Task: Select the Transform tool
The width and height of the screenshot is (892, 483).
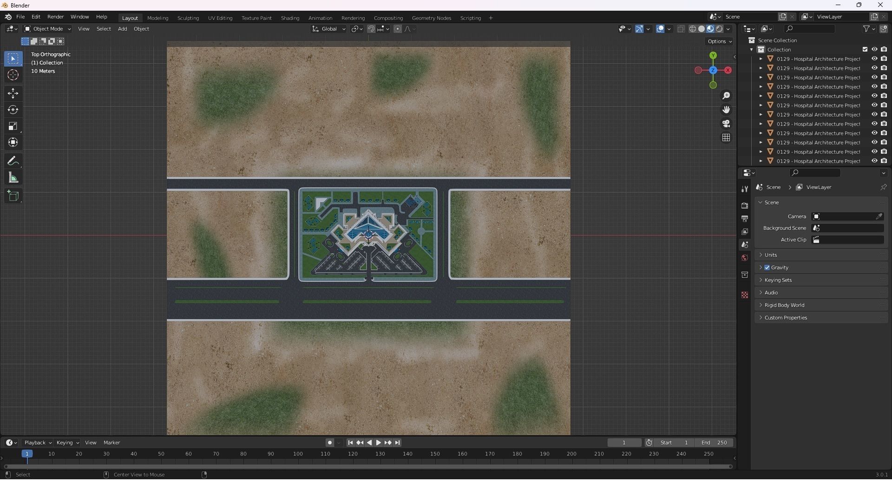Action: tap(13, 142)
